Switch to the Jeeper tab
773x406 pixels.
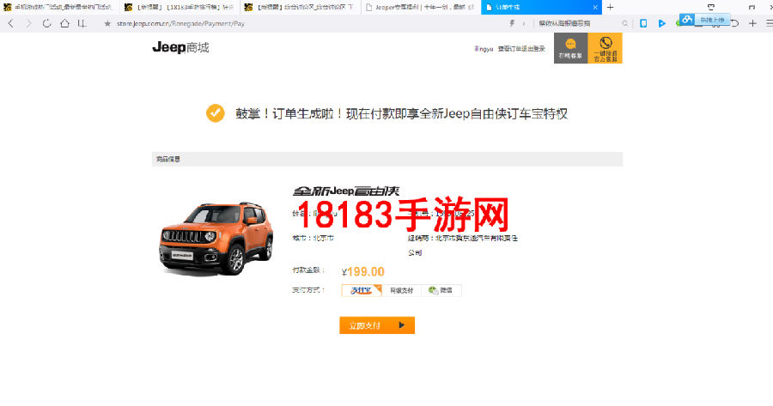tap(421, 7)
